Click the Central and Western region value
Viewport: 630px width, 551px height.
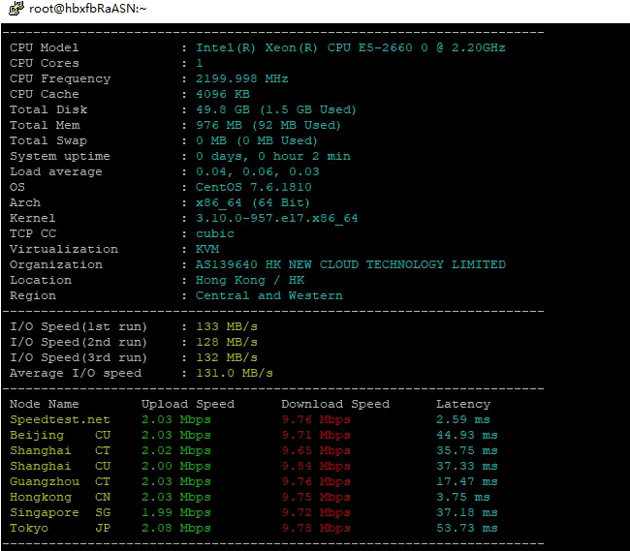click(x=268, y=295)
